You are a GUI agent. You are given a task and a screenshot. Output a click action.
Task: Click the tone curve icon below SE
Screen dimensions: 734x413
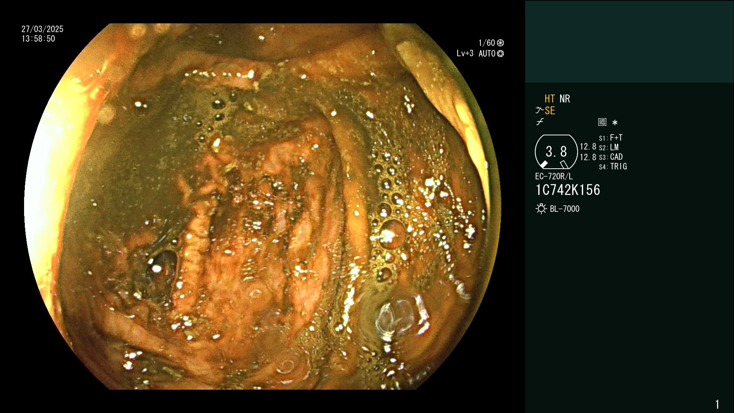(x=540, y=122)
